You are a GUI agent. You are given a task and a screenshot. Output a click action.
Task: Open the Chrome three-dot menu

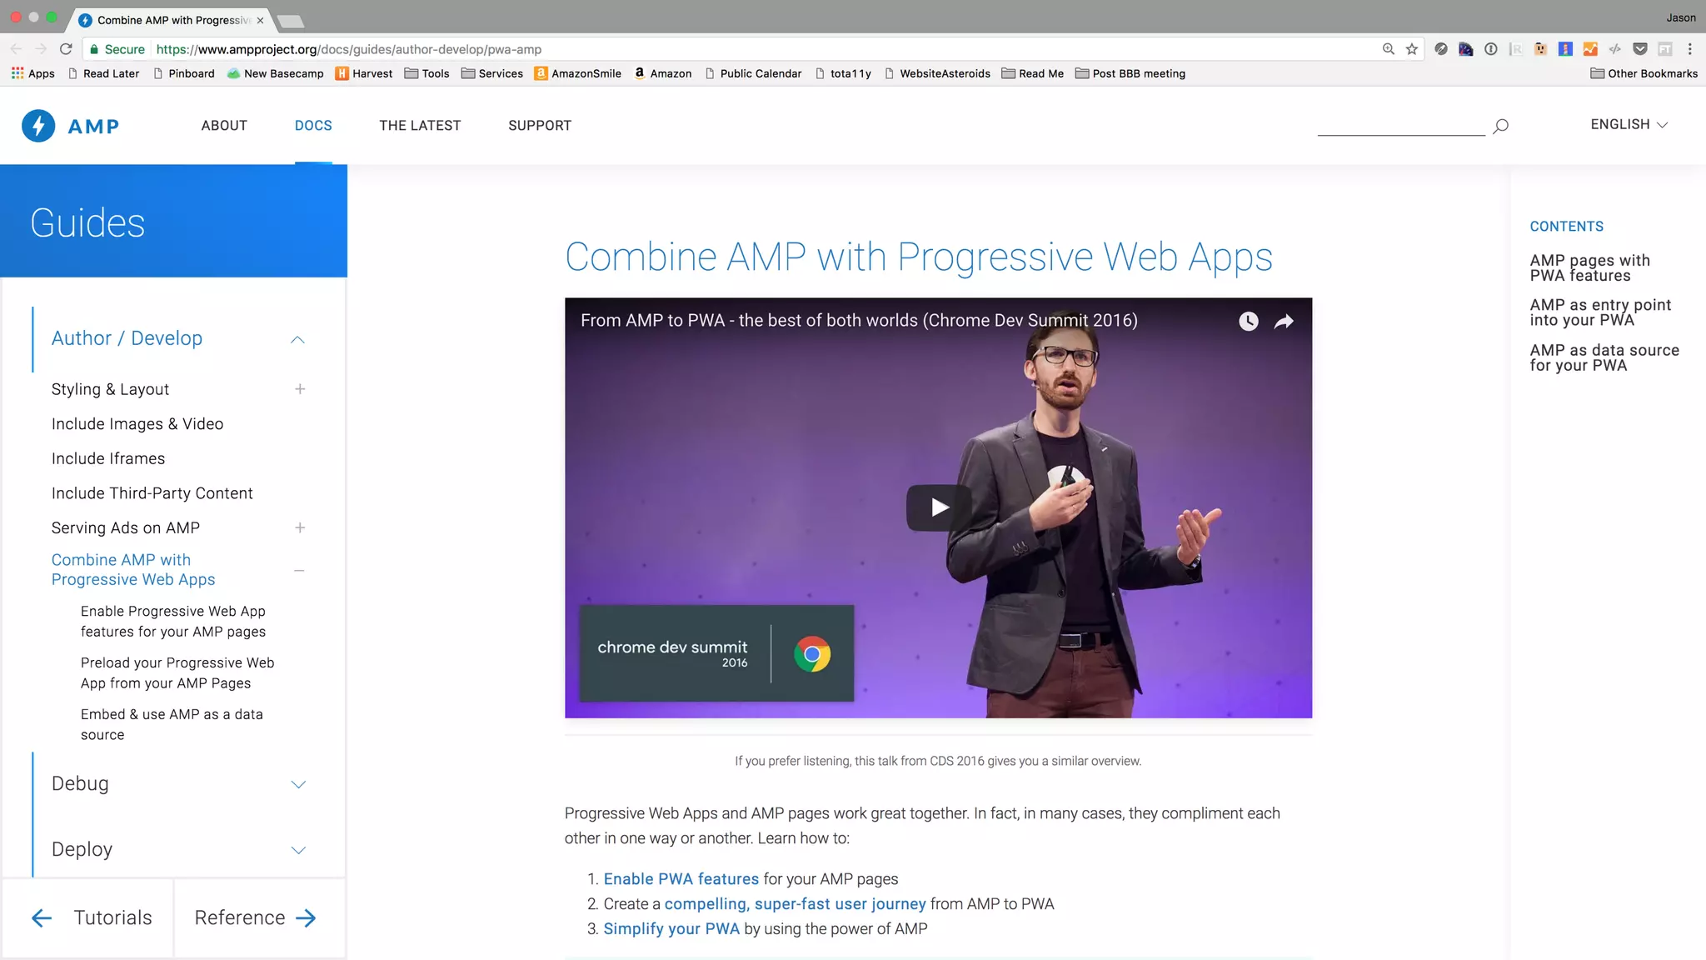[x=1689, y=49]
